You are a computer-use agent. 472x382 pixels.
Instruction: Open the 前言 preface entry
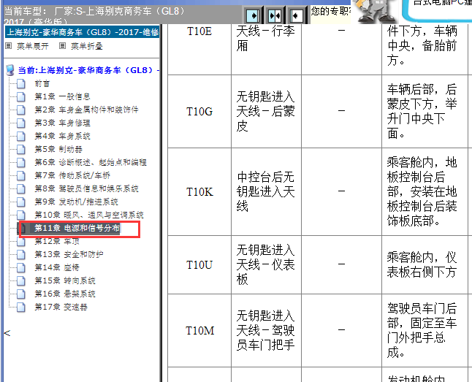pos(42,83)
